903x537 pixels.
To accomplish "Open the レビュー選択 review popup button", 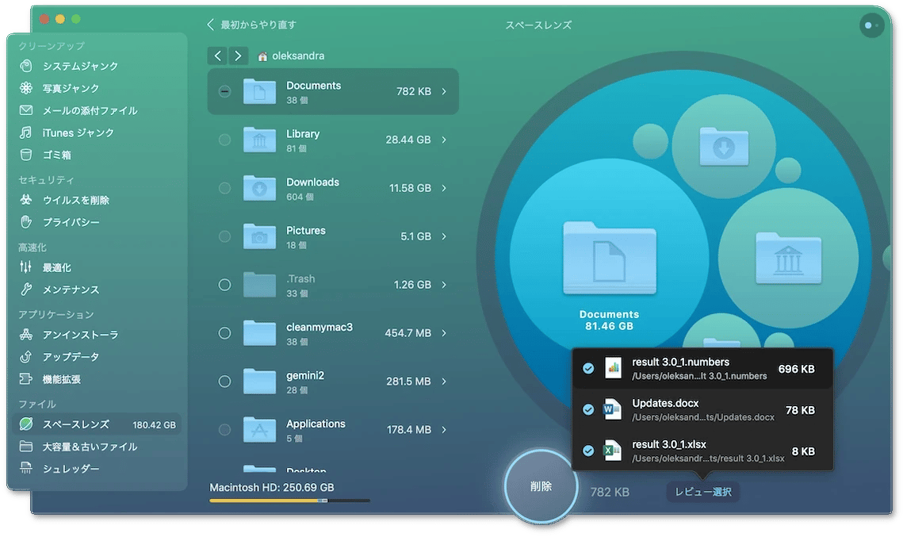I will 703,492.
